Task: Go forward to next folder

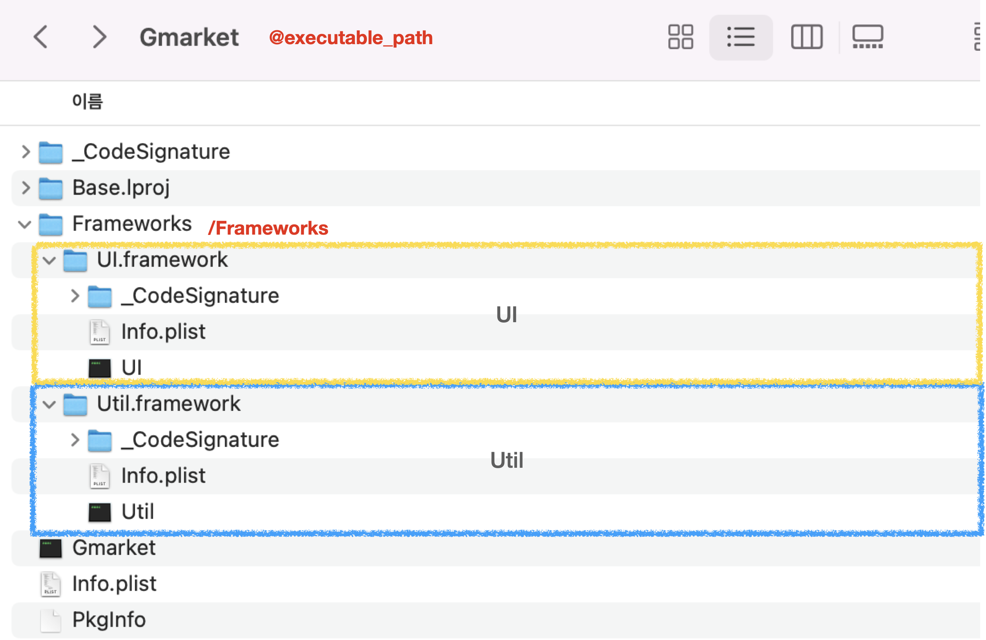Action: point(100,37)
